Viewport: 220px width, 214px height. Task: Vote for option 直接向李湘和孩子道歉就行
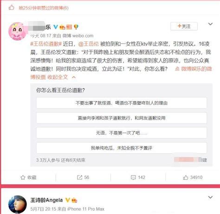122,118
